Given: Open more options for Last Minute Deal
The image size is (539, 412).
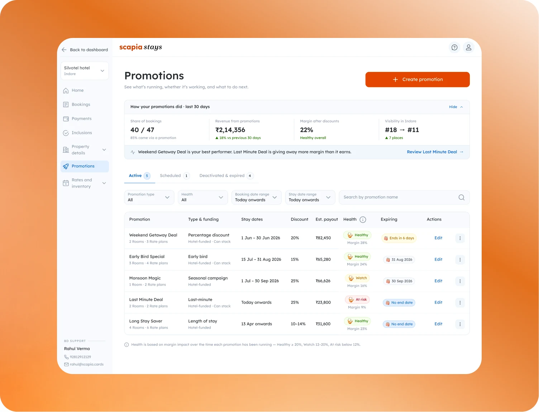Looking at the screenshot, I should pos(460,302).
